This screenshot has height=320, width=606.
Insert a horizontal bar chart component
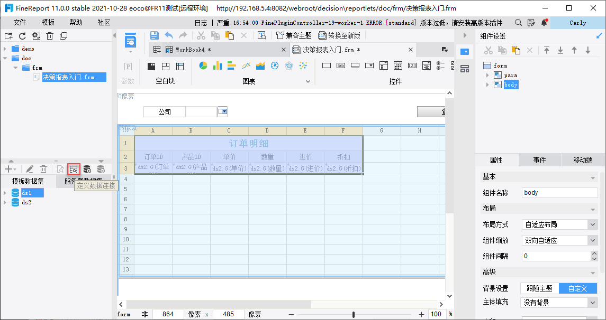point(231,65)
